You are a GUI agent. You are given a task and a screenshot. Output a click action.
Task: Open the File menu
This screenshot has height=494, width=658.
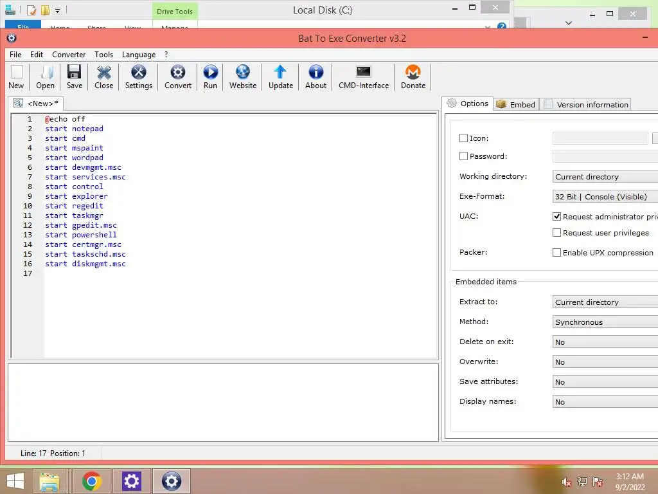pyautogui.click(x=15, y=55)
